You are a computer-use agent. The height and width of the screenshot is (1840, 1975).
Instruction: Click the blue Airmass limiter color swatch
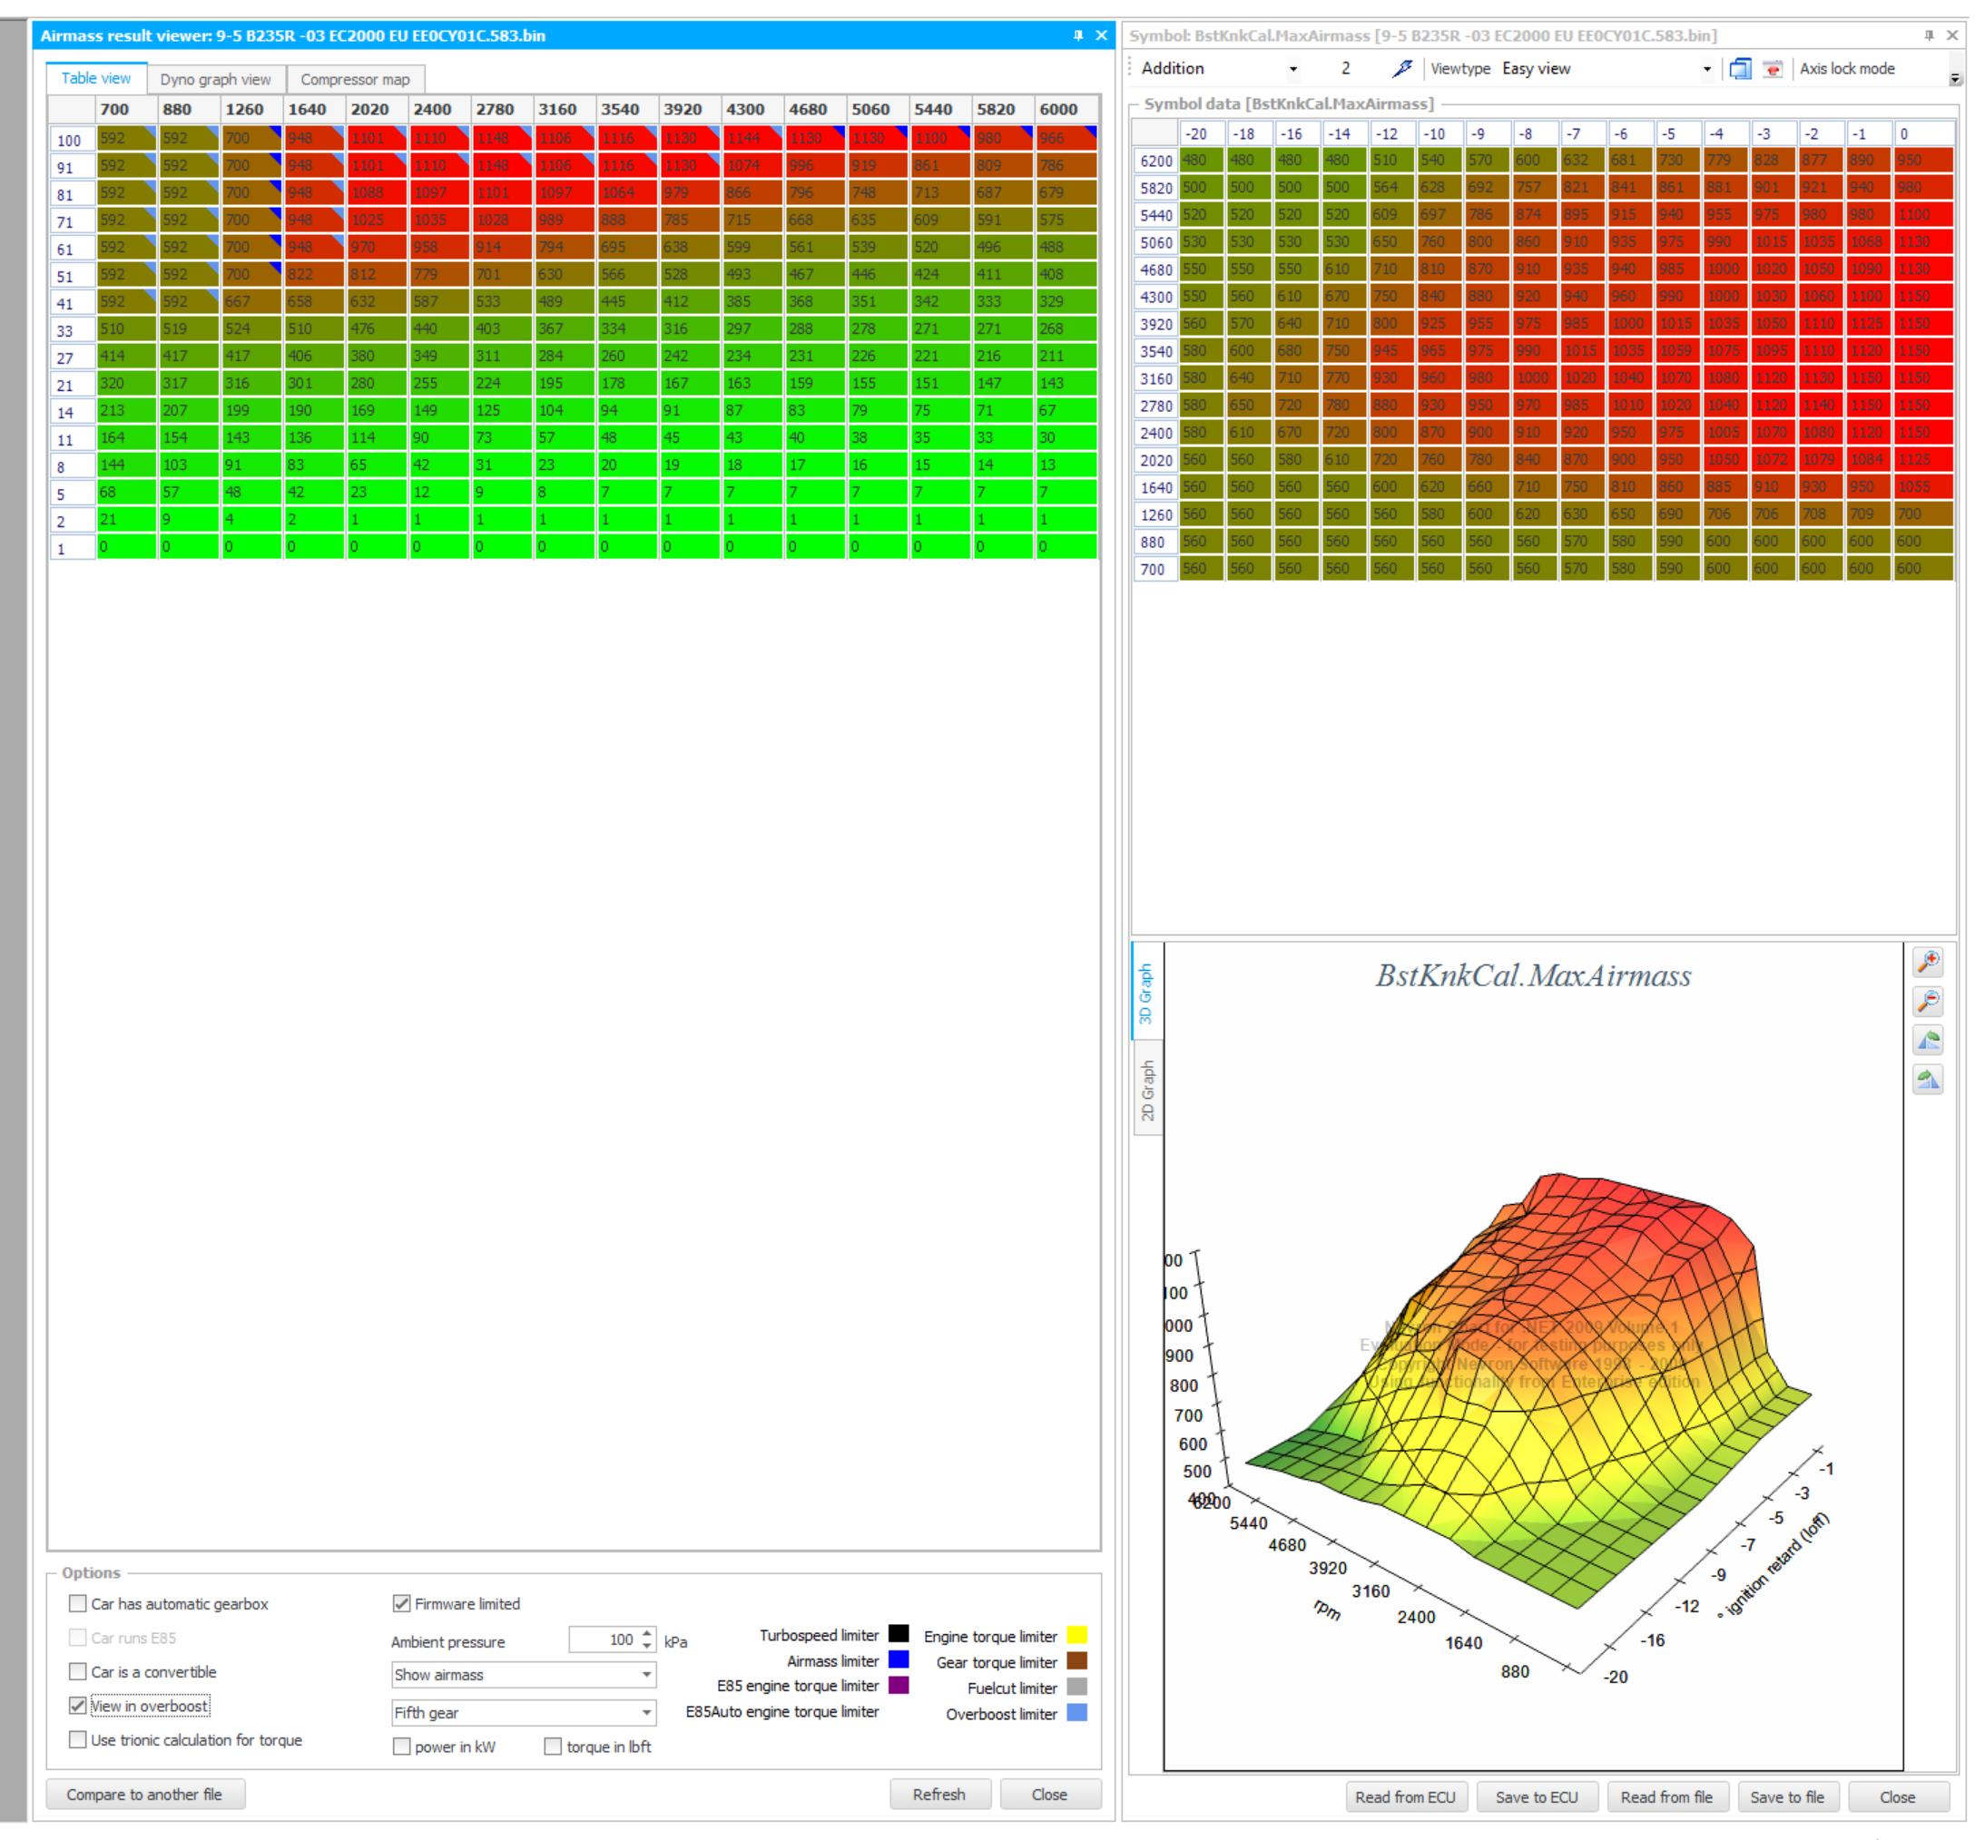(x=898, y=1659)
